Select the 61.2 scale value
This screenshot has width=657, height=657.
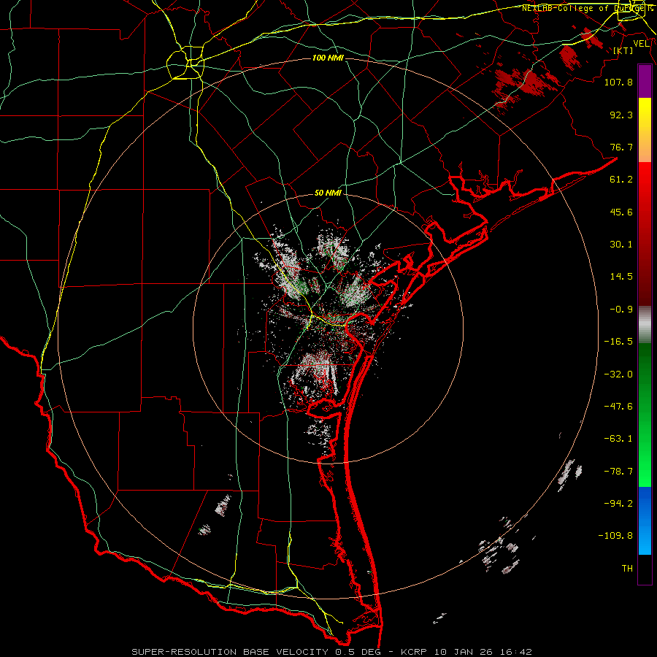point(621,180)
